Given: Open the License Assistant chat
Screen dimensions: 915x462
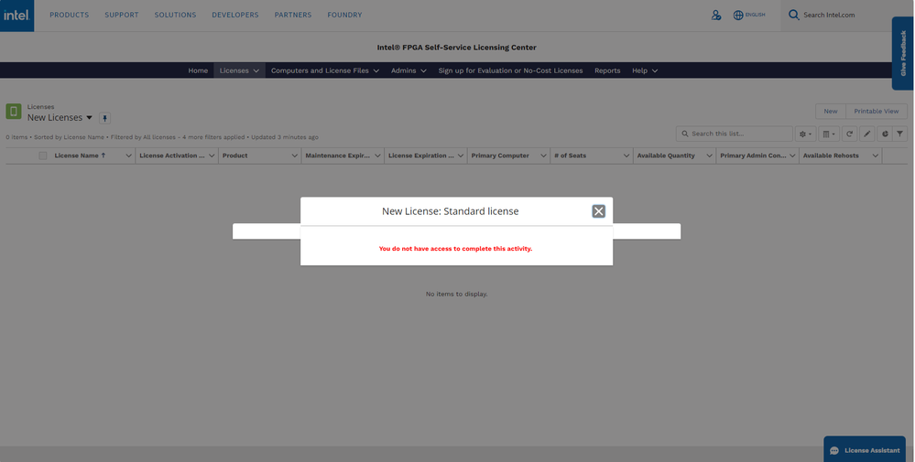Looking at the screenshot, I should click(865, 450).
